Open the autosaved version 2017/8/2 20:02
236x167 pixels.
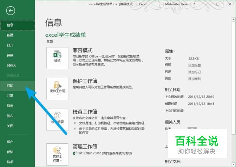click(x=102, y=153)
